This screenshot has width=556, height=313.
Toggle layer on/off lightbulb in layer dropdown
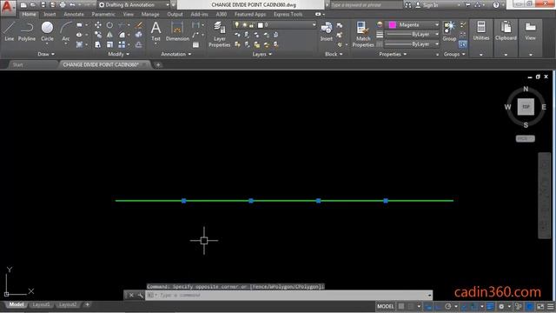[x=237, y=25]
